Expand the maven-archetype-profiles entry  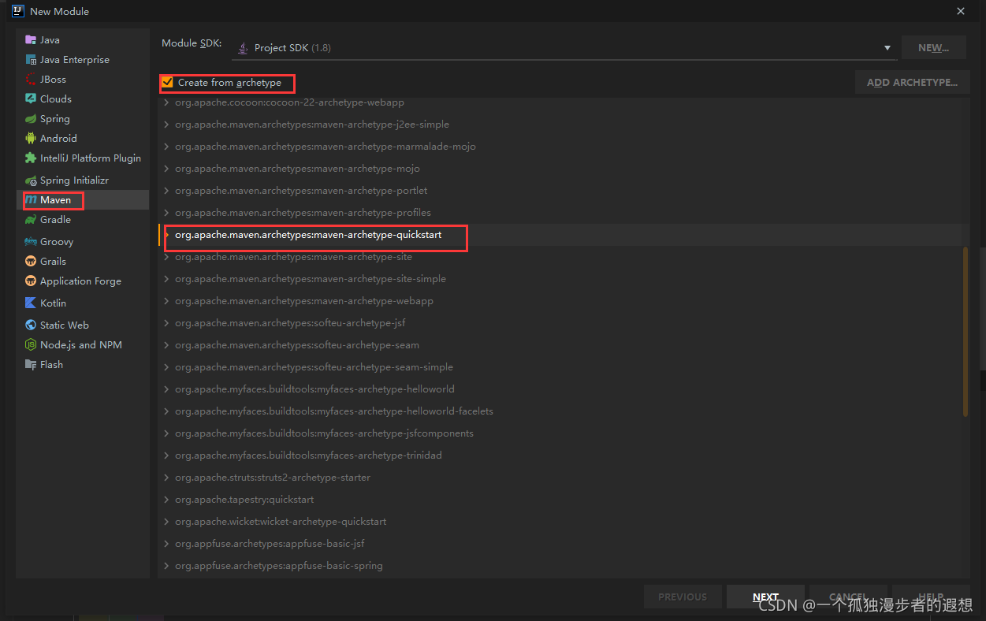[166, 213]
